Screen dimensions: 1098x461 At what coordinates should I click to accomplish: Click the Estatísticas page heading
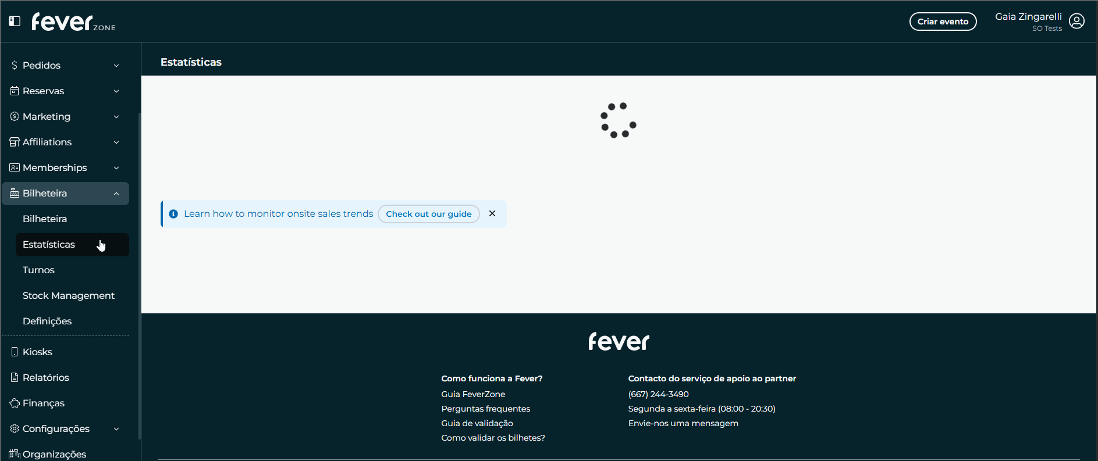[x=191, y=62]
